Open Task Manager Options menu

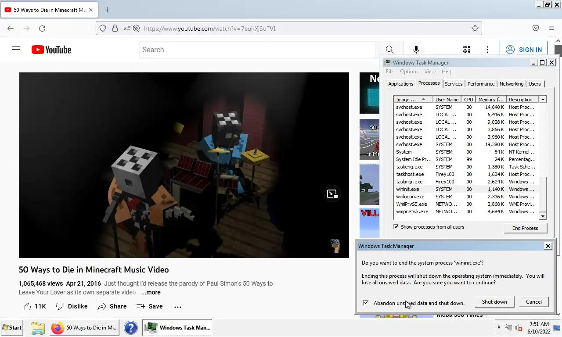click(x=409, y=72)
